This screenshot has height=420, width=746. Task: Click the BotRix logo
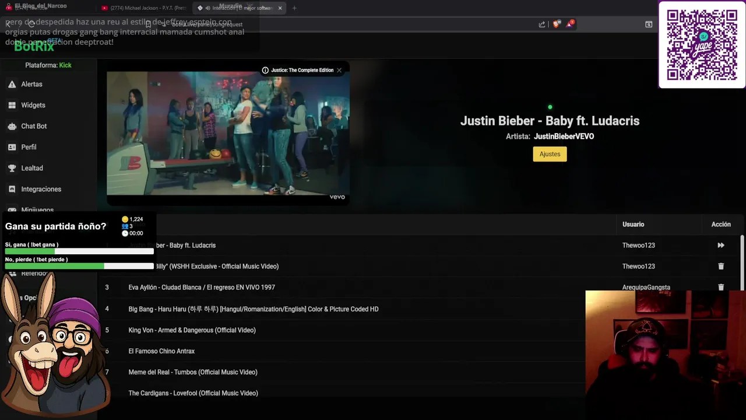34,46
